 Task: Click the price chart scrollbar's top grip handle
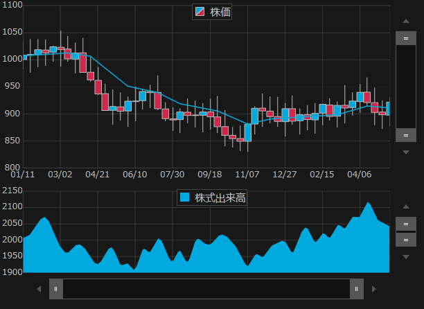(x=406, y=38)
